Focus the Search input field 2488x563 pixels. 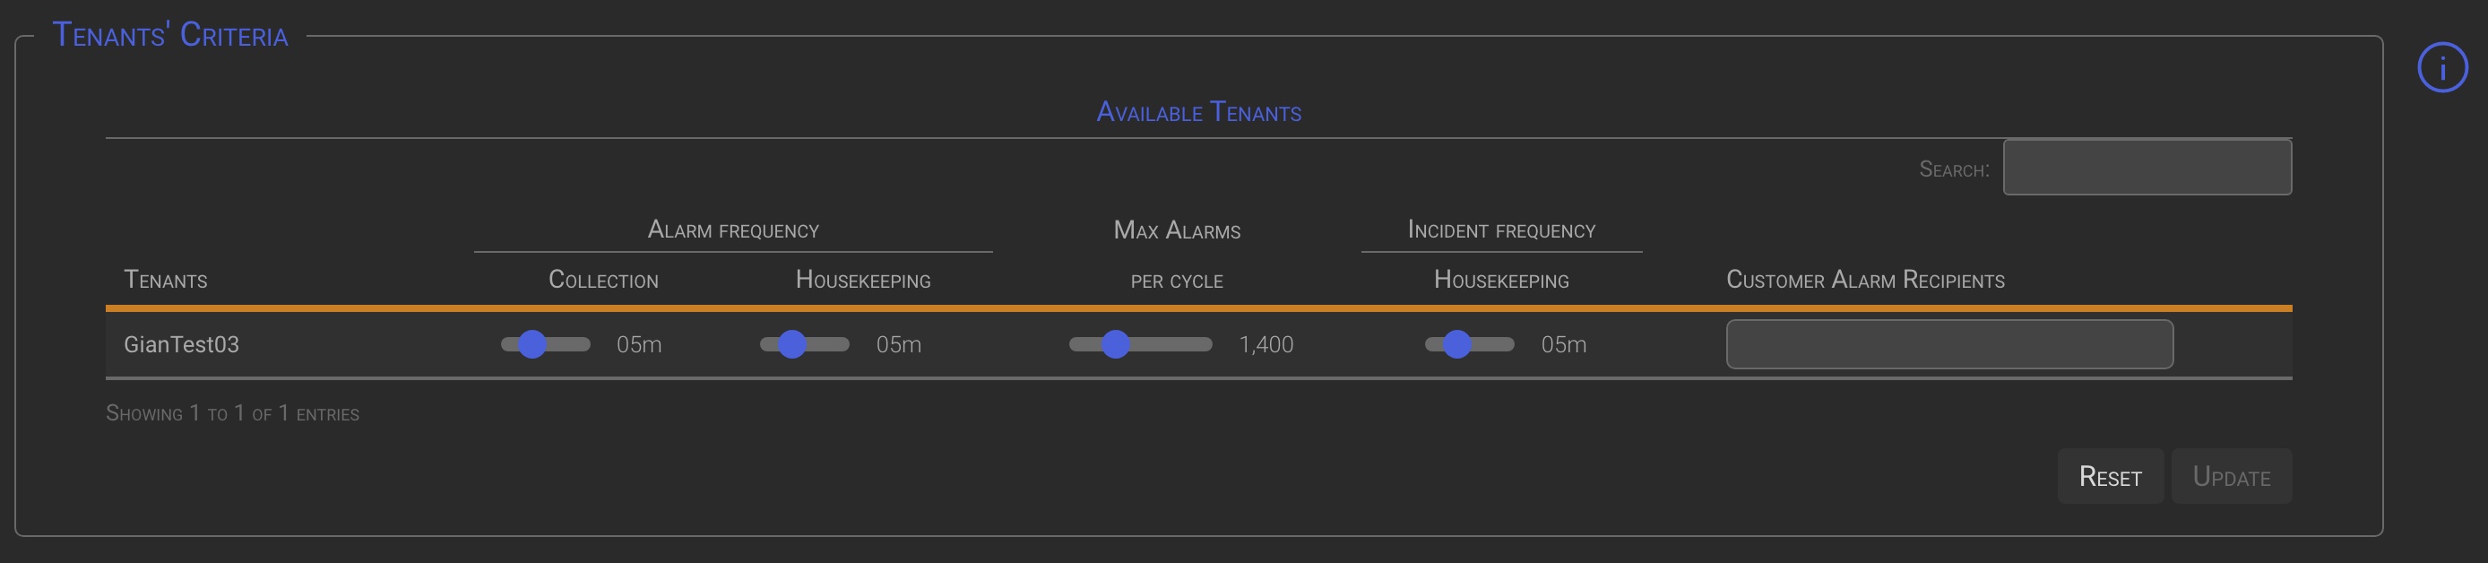2147,168
